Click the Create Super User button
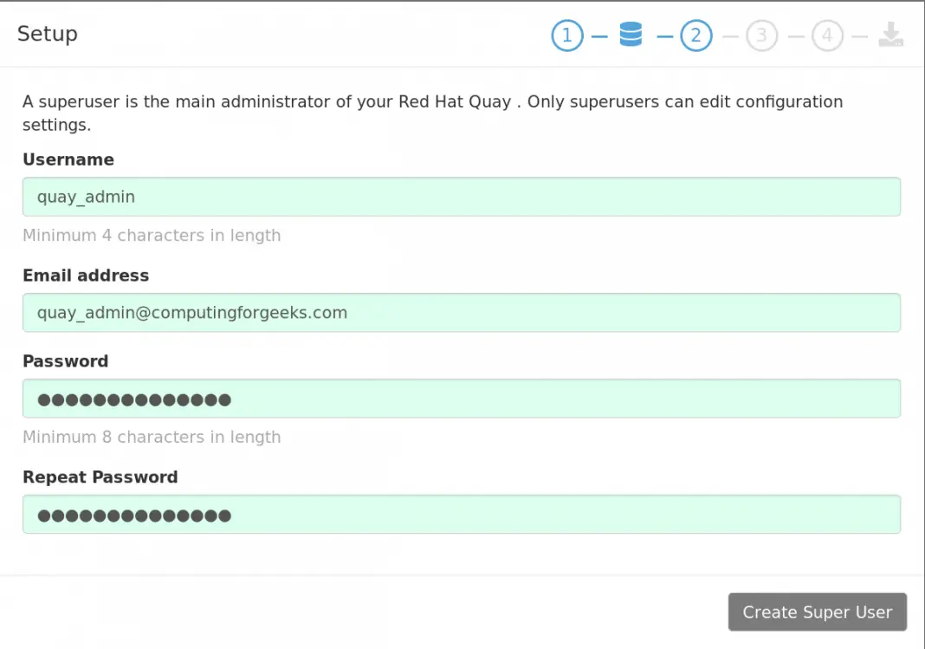 (x=817, y=612)
